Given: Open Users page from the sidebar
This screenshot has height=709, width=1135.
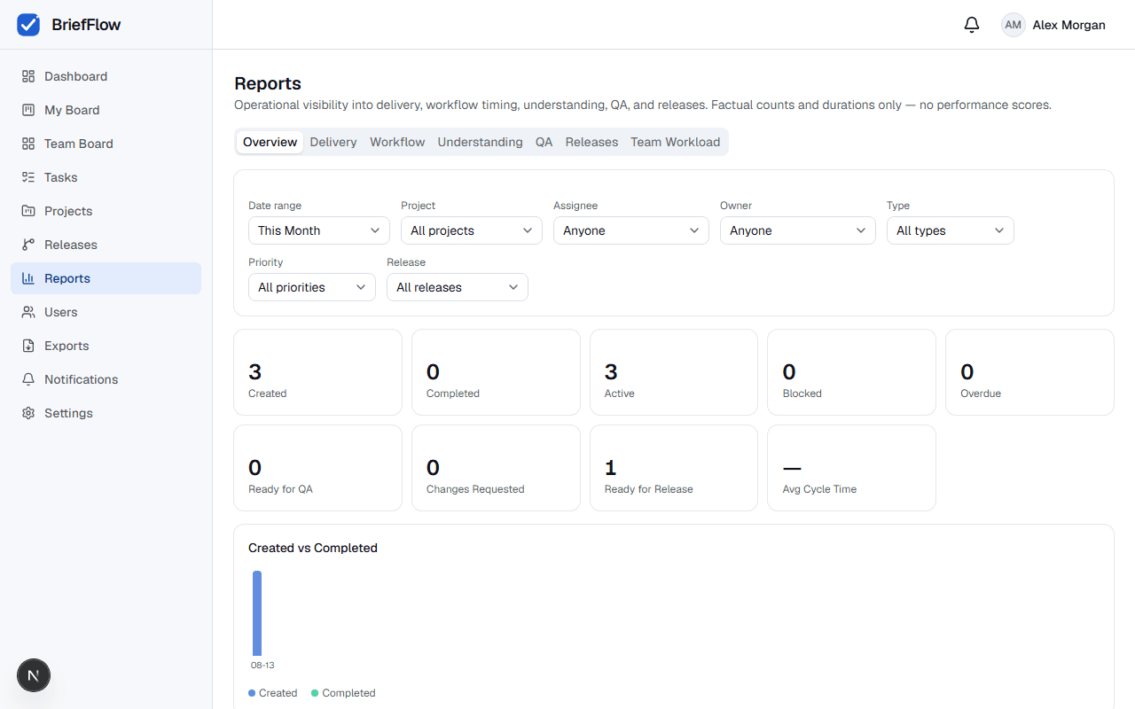Looking at the screenshot, I should point(106,312).
